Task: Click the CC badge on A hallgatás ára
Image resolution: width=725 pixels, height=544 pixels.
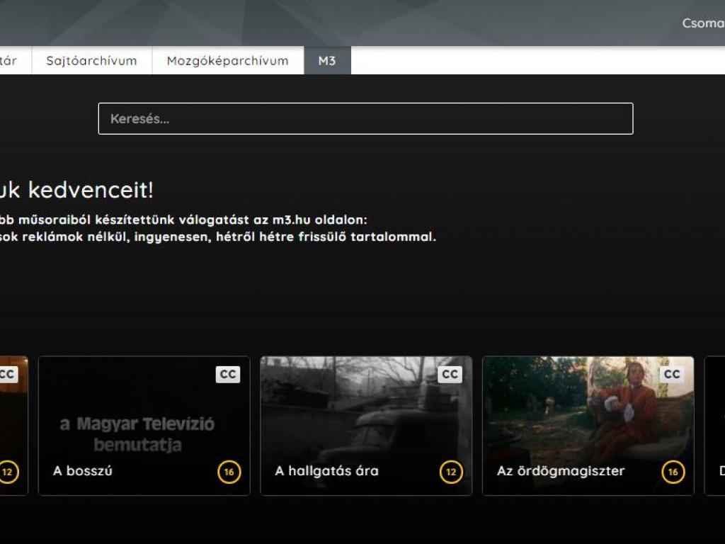Action: tap(450, 374)
